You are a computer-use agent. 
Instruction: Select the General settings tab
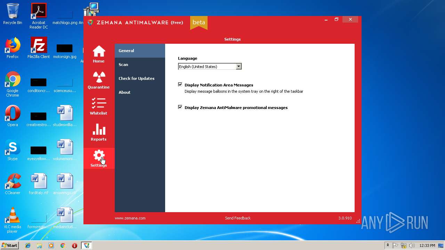pos(140,51)
